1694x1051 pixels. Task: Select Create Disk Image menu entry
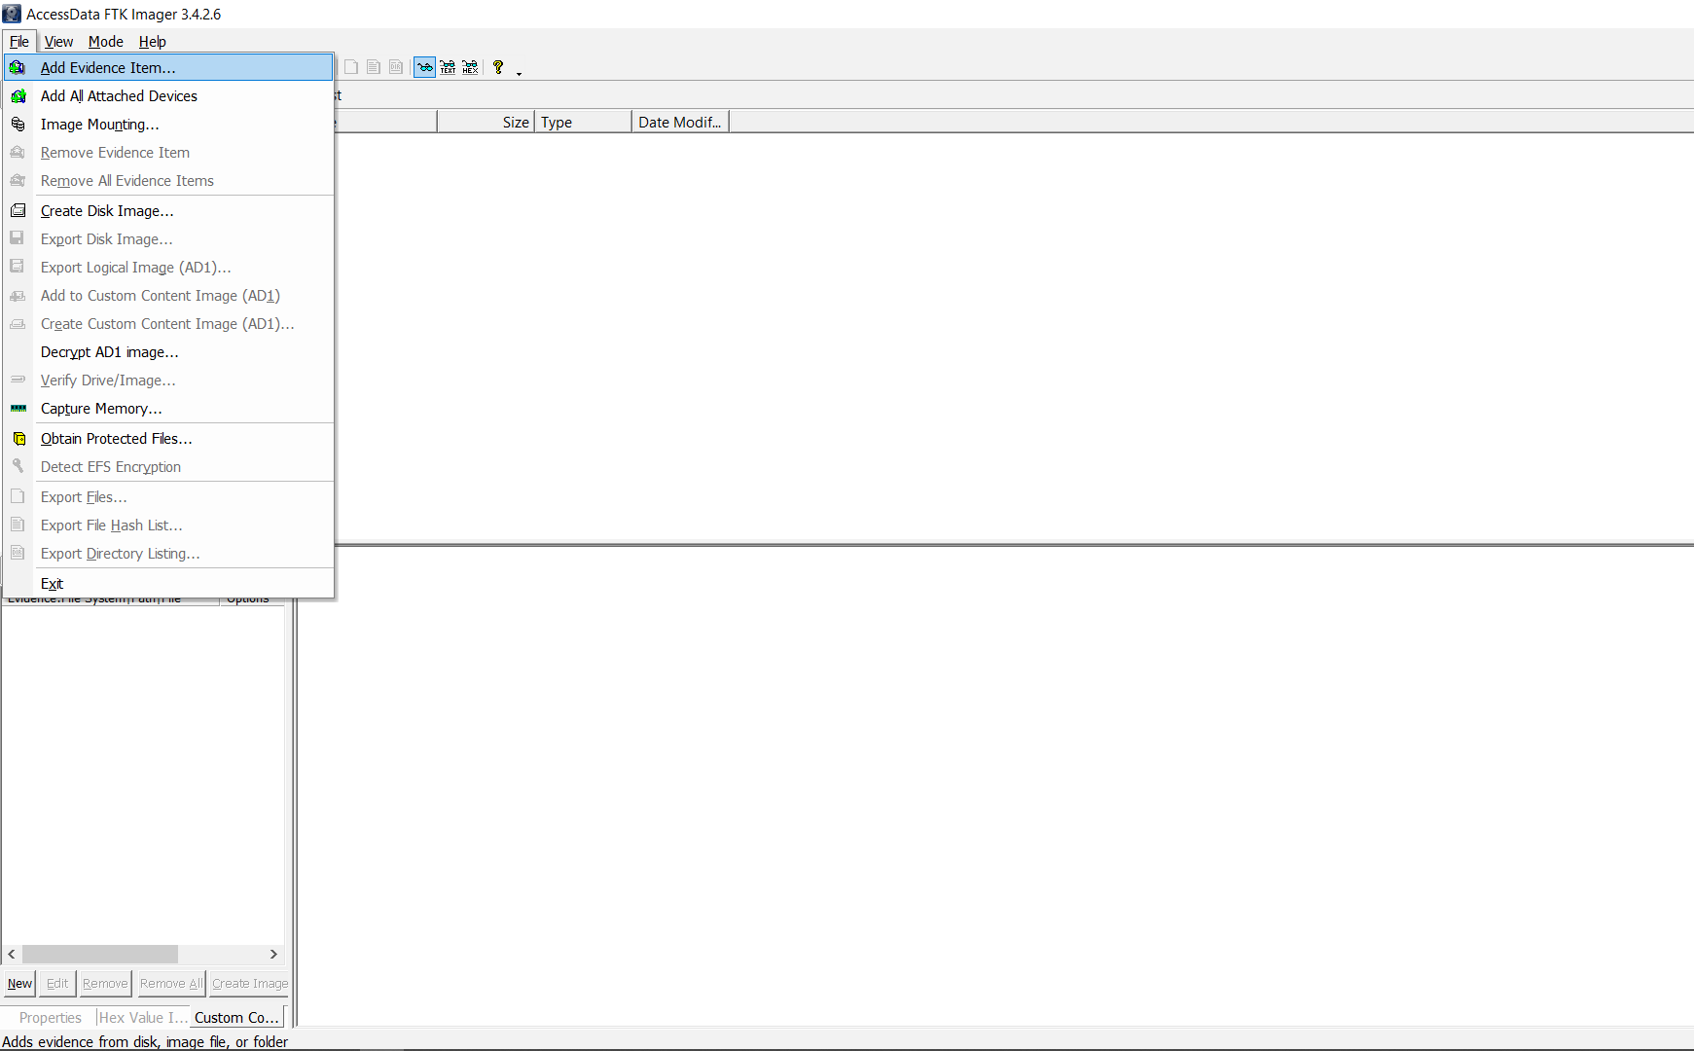(x=168, y=210)
